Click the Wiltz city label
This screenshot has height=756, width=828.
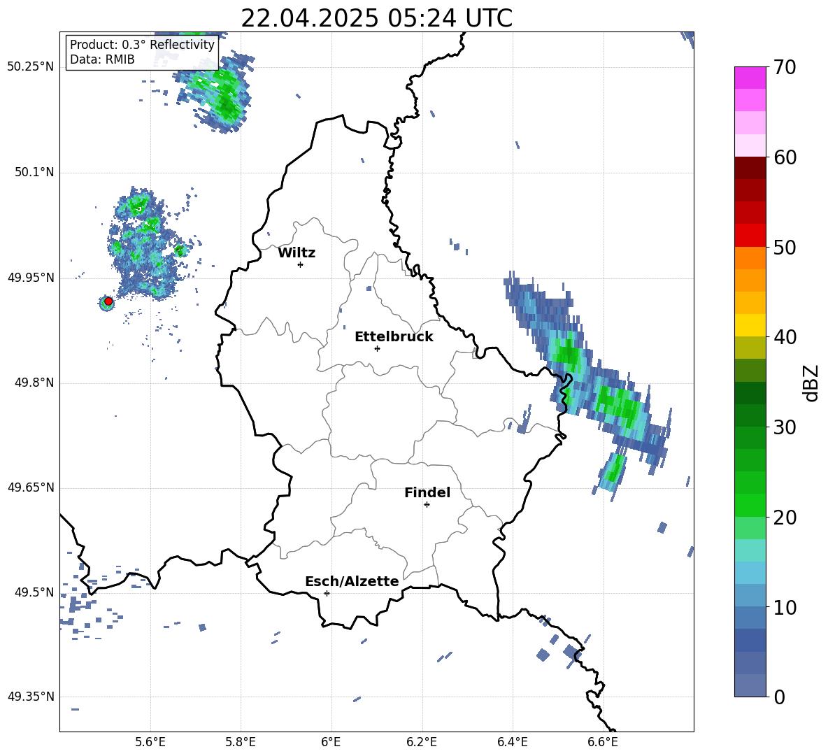[x=297, y=253]
